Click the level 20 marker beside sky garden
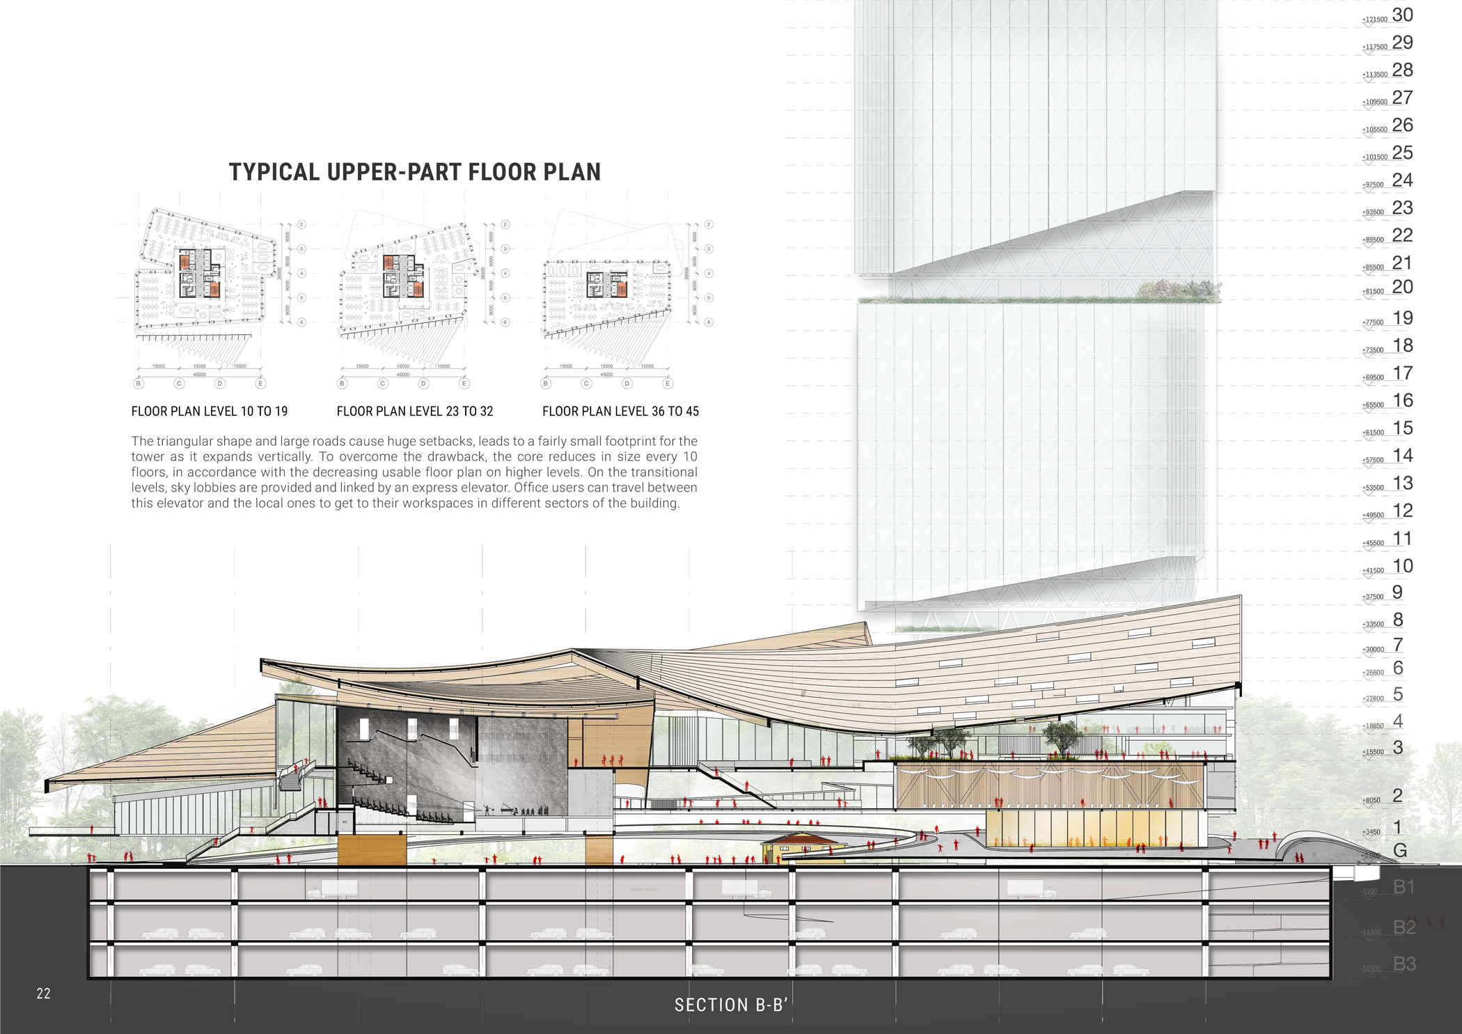The image size is (1462, 1034). 1402,287
